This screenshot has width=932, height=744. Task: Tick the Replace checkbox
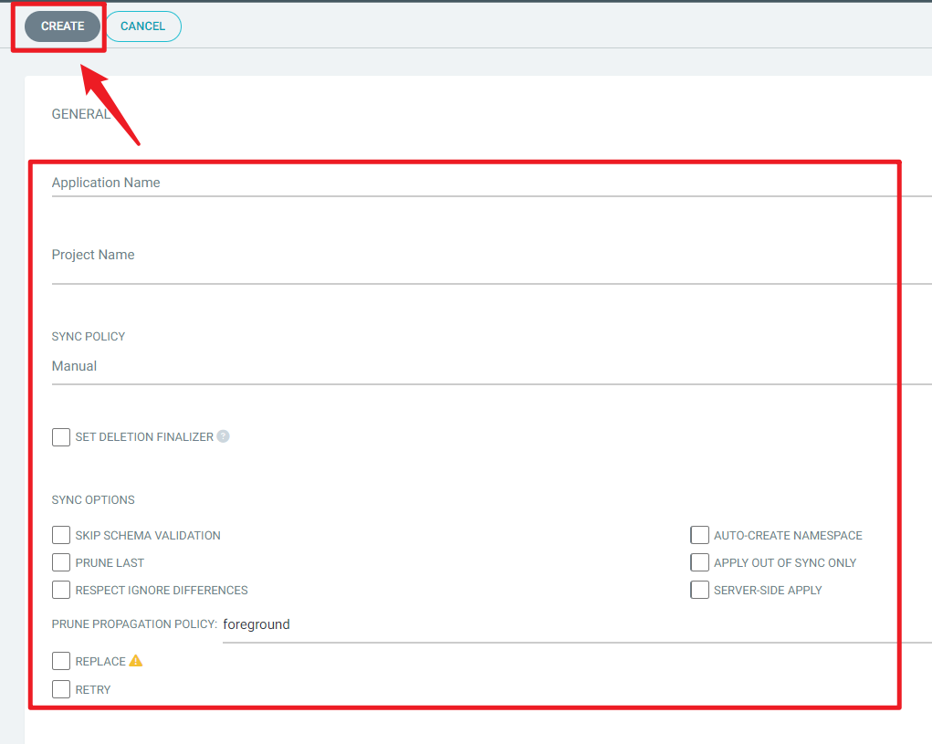[x=60, y=661]
